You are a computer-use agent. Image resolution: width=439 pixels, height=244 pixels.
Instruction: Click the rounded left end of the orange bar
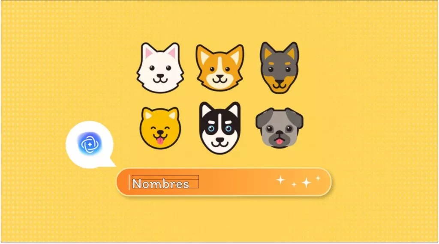tap(122, 182)
